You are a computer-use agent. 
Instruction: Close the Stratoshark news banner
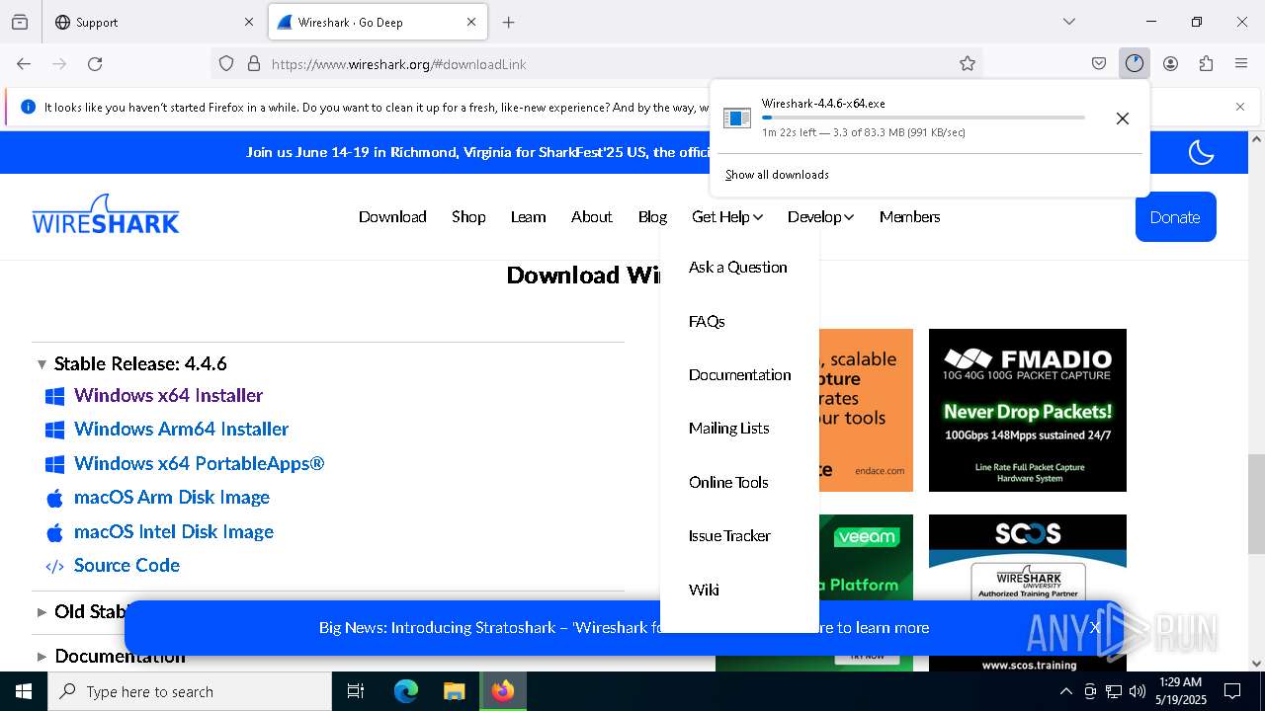pyautogui.click(x=1095, y=627)
